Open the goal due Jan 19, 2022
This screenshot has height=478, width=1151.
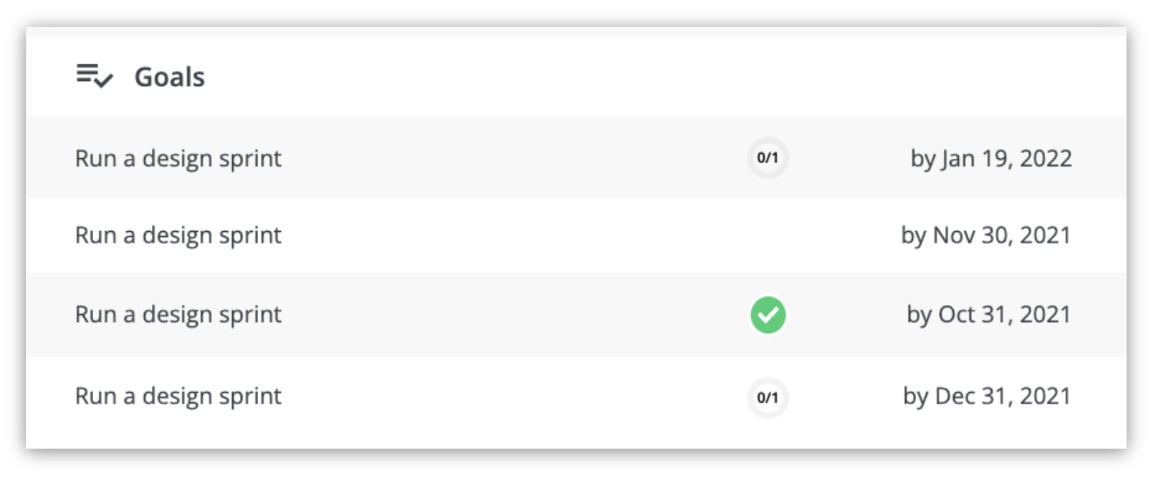click(x=575, y=157)
